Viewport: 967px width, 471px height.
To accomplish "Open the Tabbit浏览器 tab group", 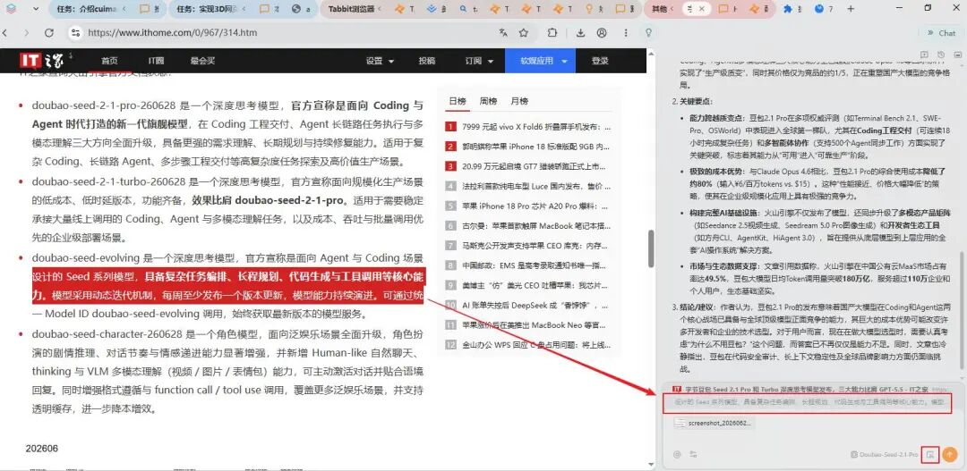I will tap(351, 9).
